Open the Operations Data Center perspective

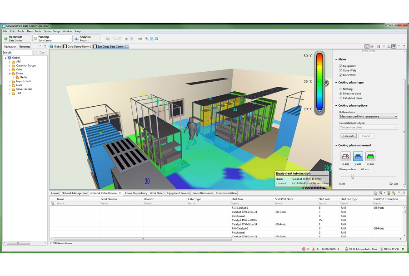click(x=17, y=39)
